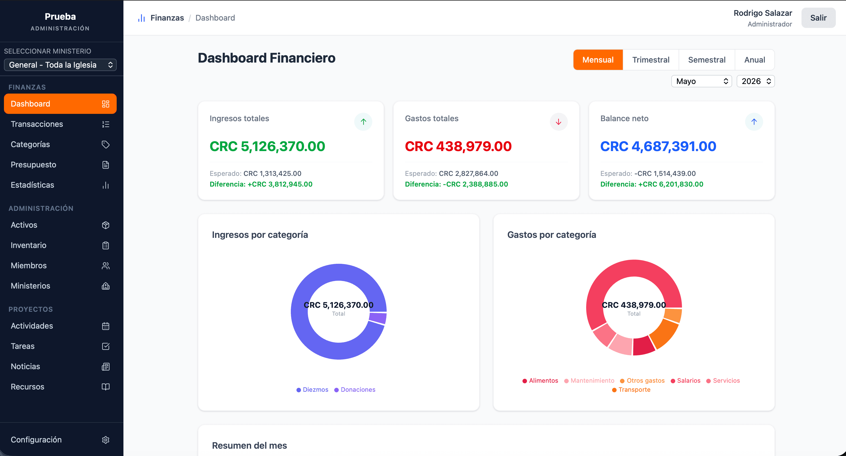Click the Recursos book icon

105,387
